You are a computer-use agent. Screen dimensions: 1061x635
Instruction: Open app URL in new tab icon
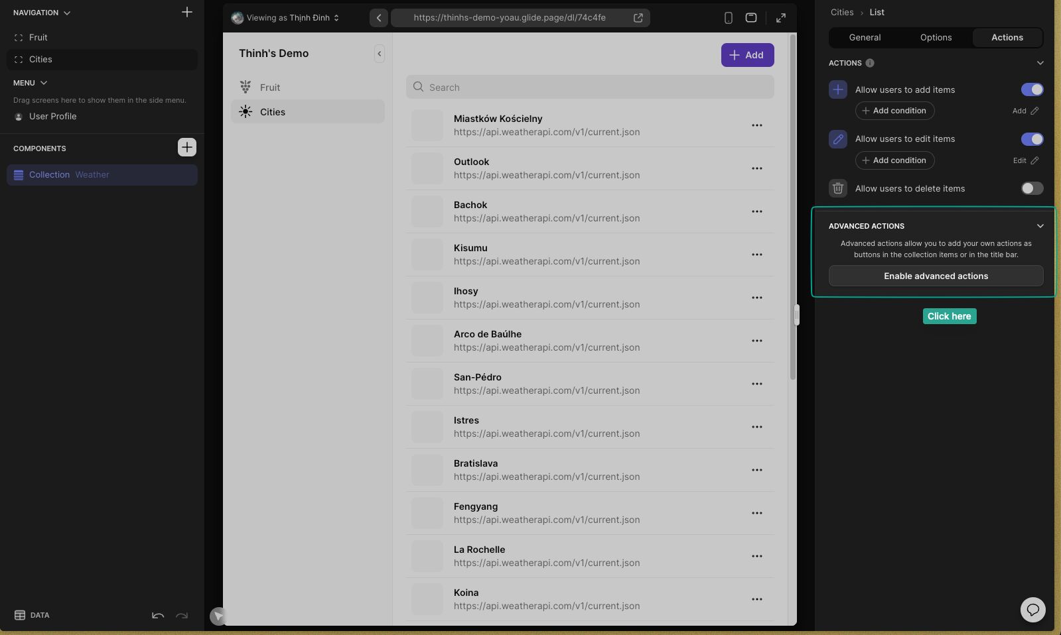638,18
